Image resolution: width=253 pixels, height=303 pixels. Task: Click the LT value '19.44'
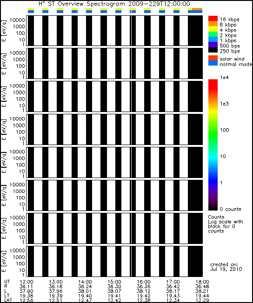click(202, 296)
